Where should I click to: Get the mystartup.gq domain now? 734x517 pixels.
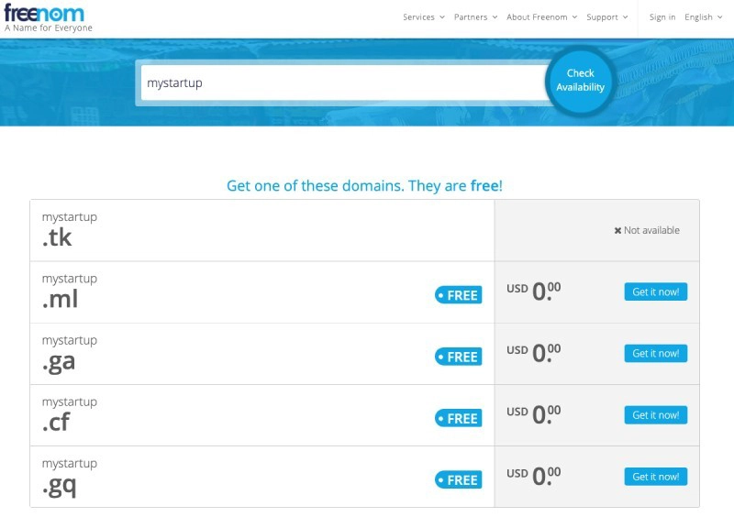pyautogui.click(x=656, y=477)
